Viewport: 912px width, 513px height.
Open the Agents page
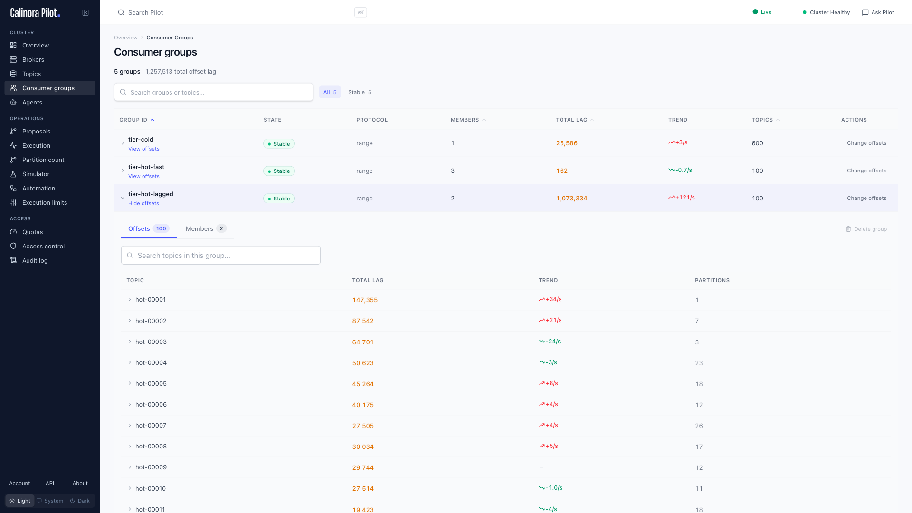(50, 102)
